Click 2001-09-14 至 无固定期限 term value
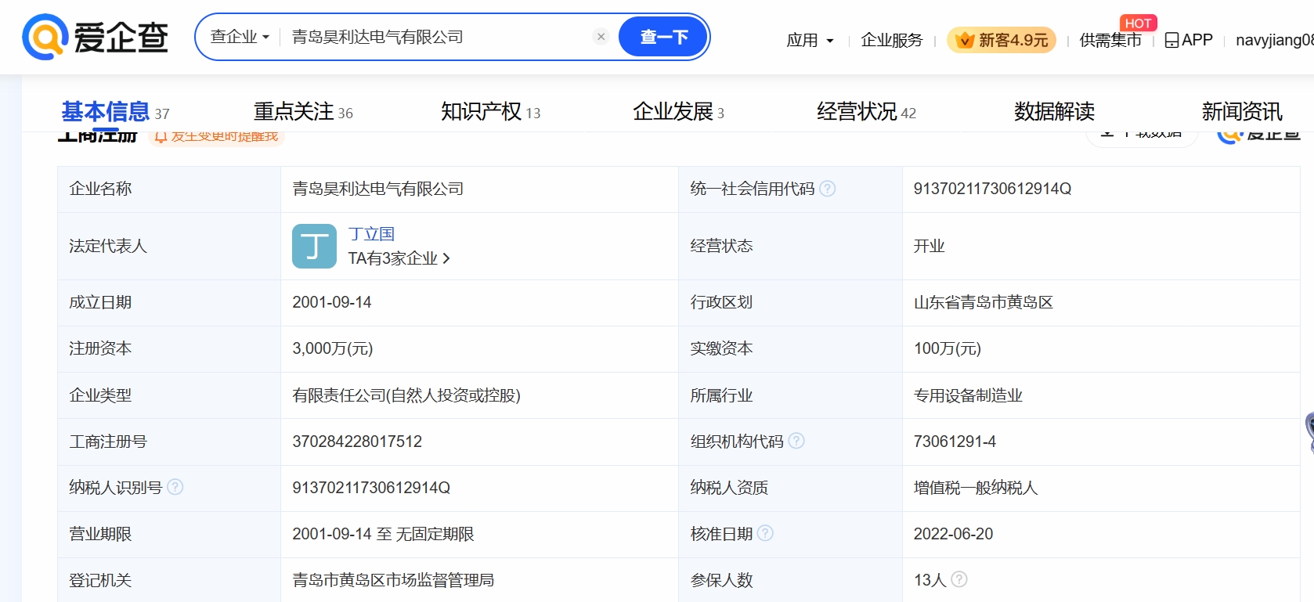 click(383, 534)
